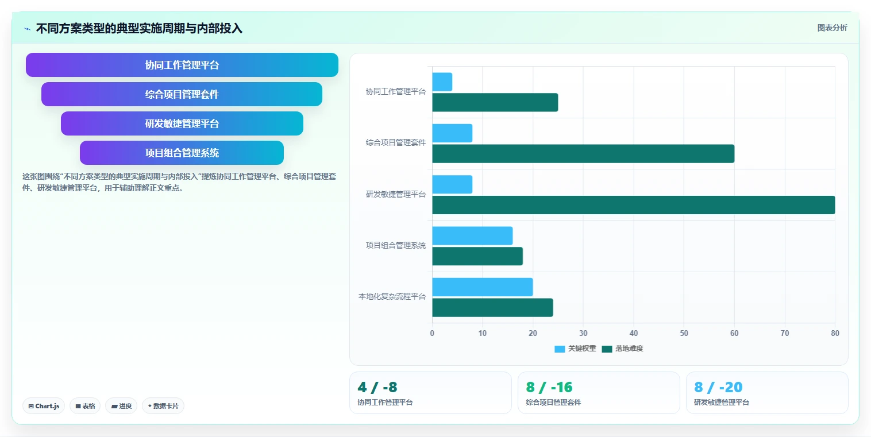This screenshot has height=437, width=871.
Task: Click the 8 / -16 data card
Action: pyautogui.click(x=599, y=393)
